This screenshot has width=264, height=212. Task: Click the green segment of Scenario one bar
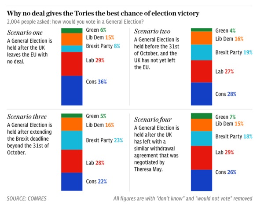pyautogui.click(x=71, y=30)
